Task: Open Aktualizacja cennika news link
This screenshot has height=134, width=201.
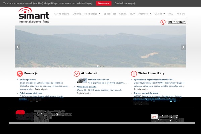Action: click(87, 87)
